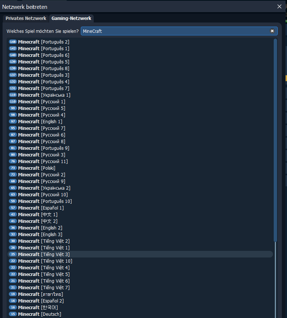Screen dimensions: 287x318
Task: Open Minecraft [Tiếng Việt 6] network
Action: 140,281
